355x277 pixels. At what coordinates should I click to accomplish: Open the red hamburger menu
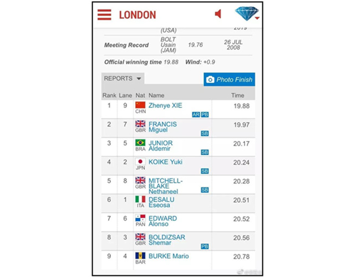pos(104,15)
